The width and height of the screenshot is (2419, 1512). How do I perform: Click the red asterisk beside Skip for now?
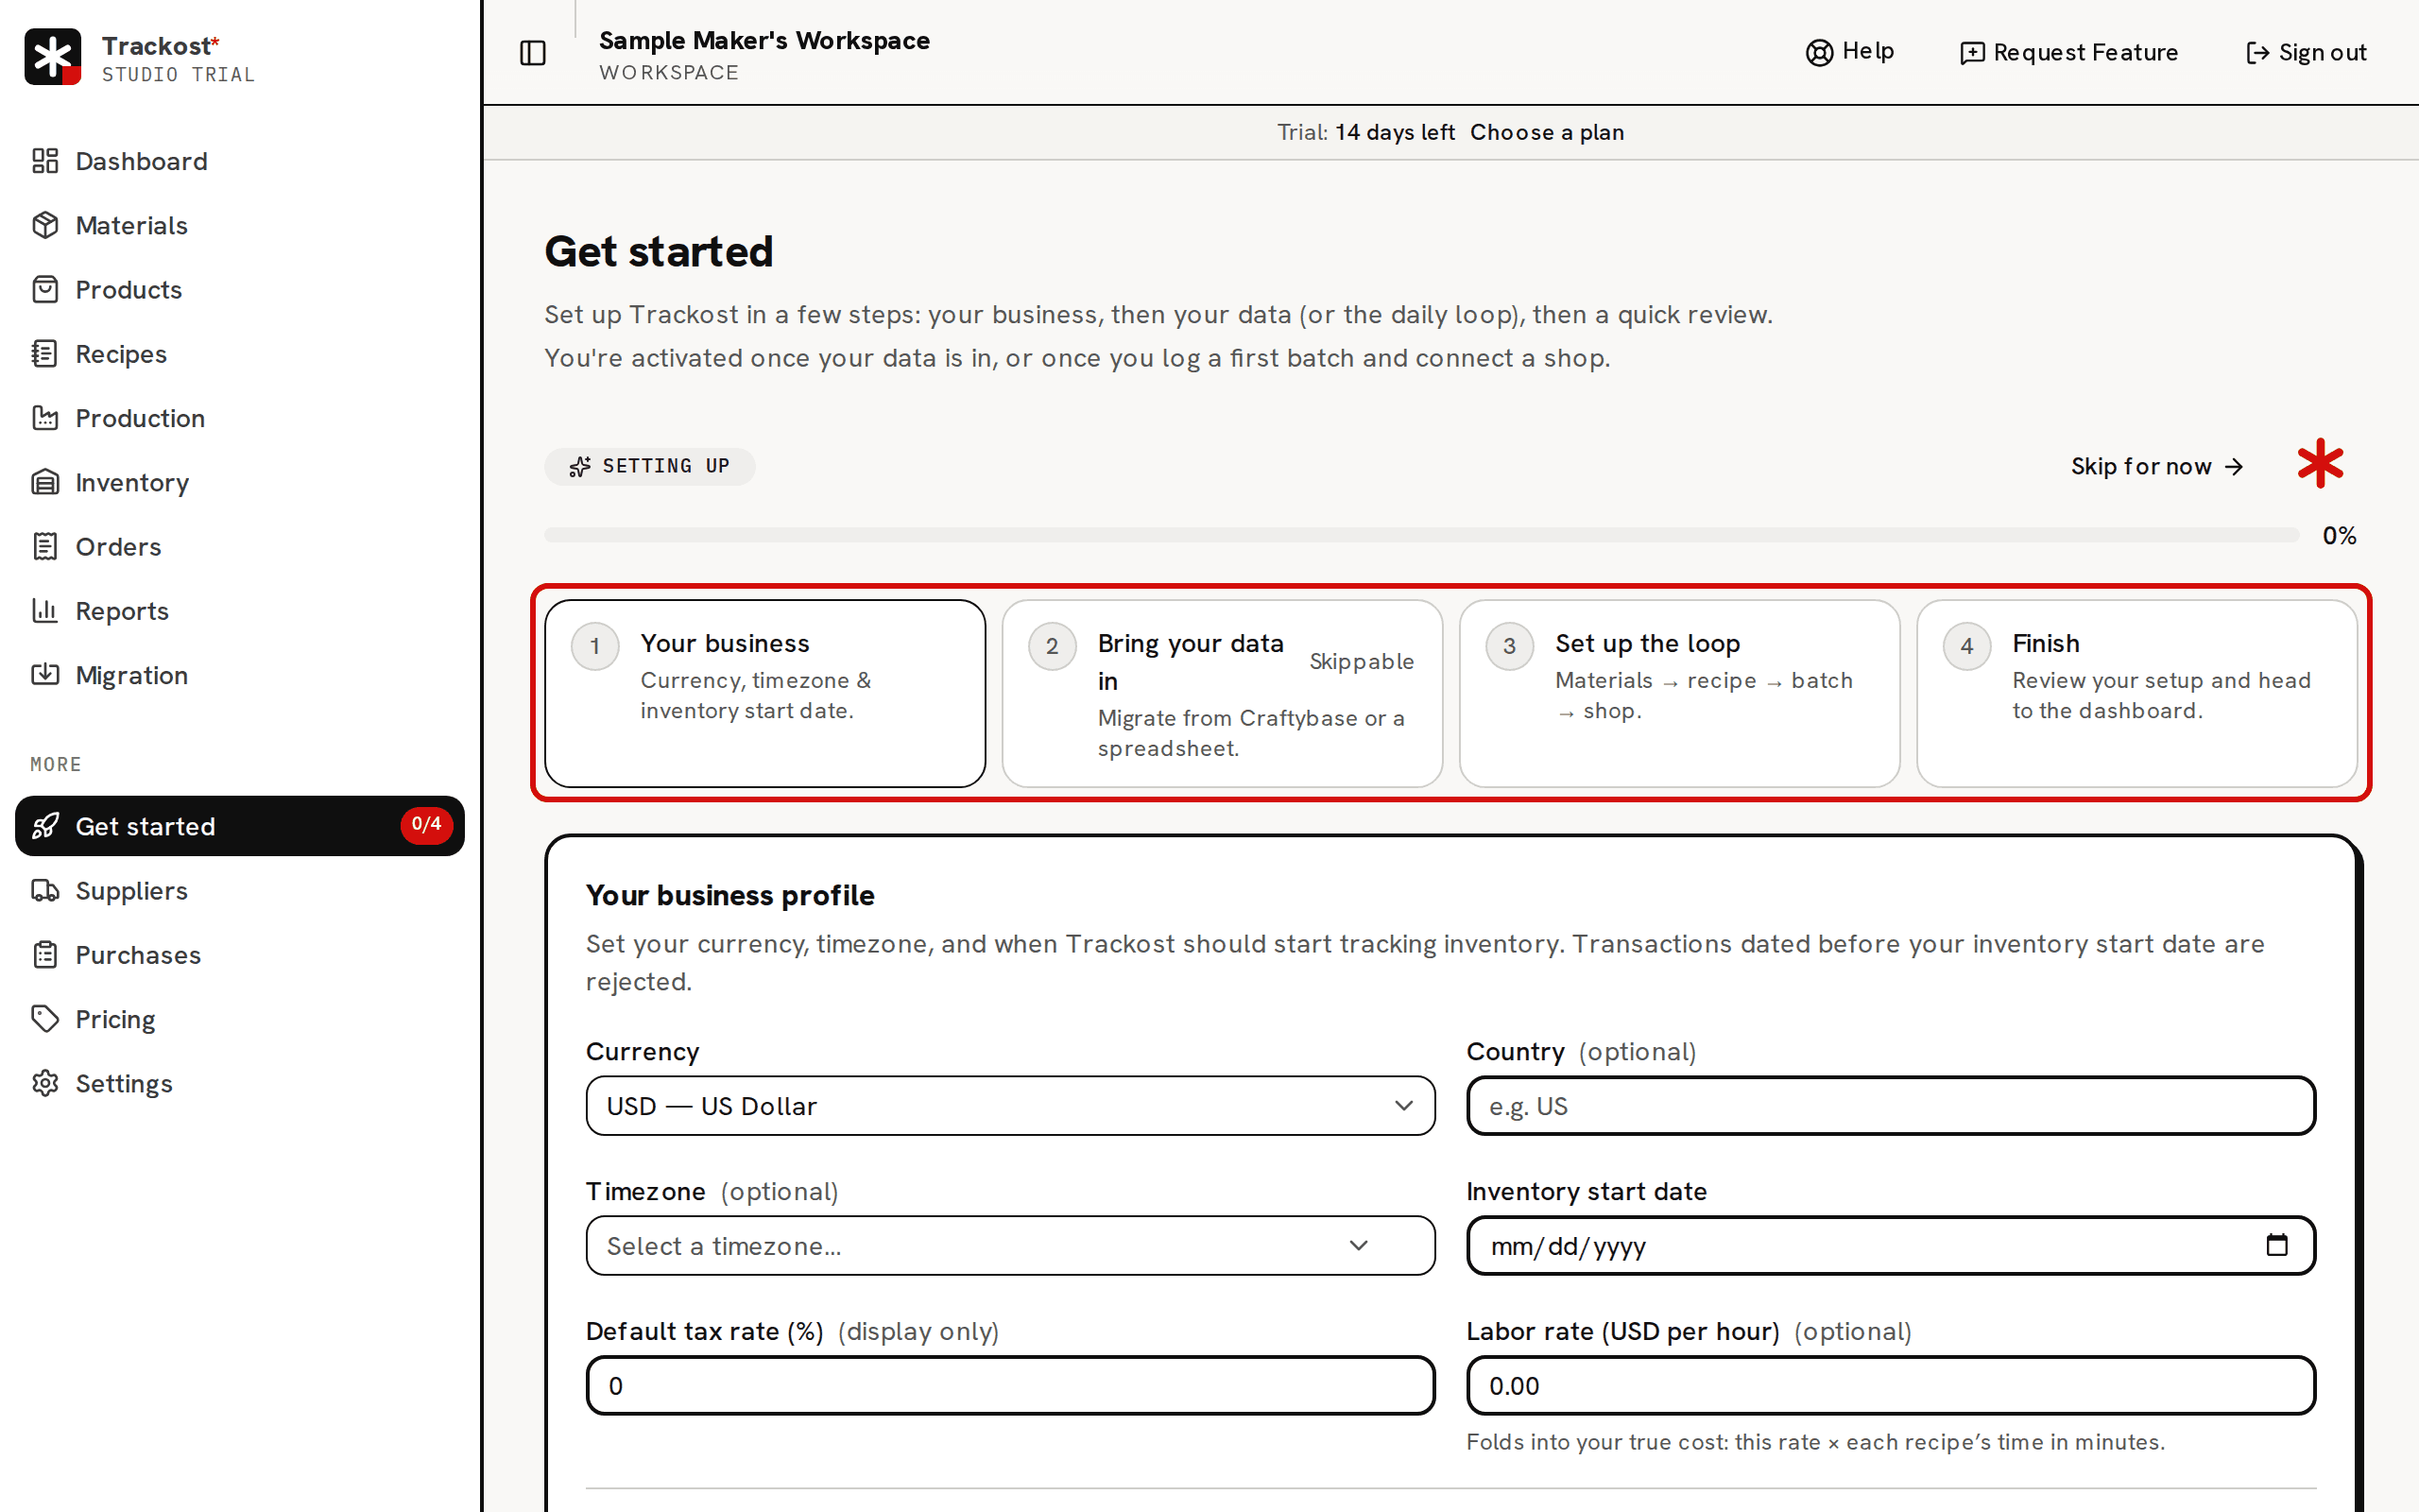(2320, 464)
